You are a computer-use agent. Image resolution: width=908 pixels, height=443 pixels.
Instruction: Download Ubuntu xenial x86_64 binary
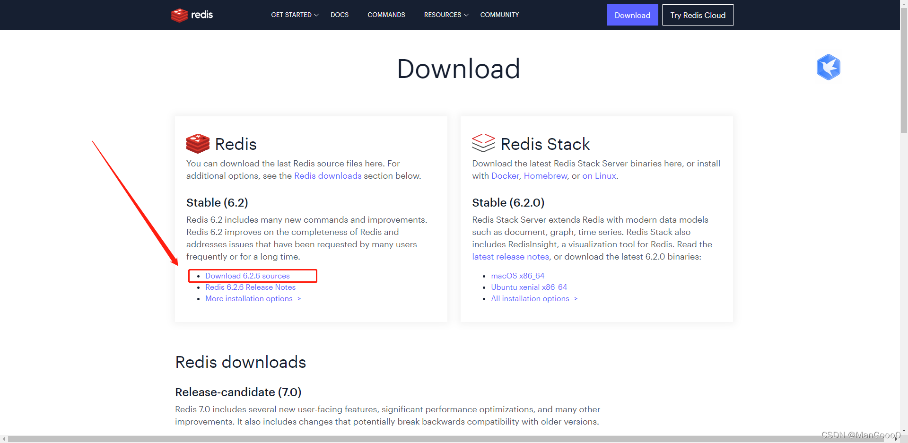[x=529, y=287]
